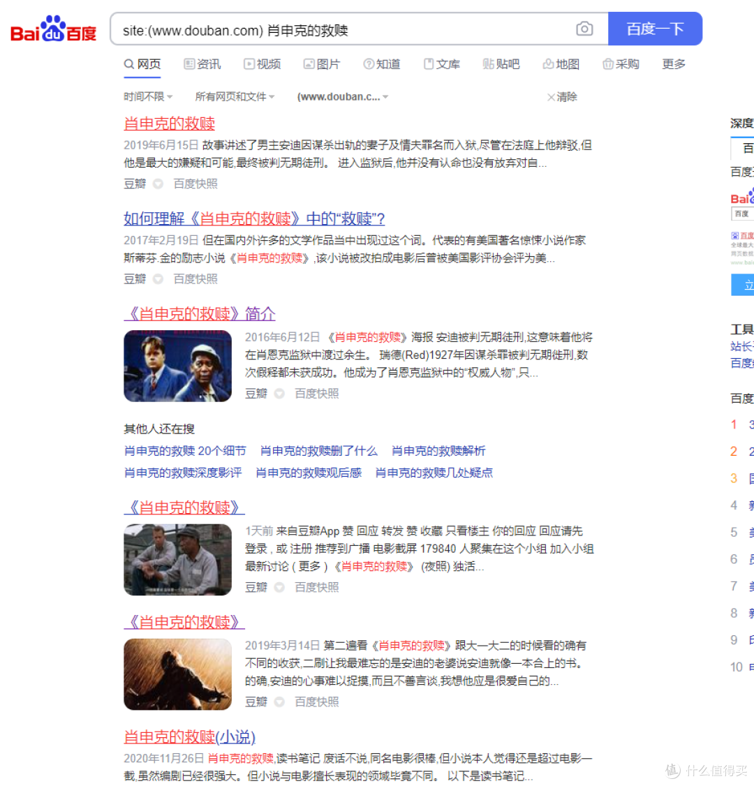Screen dimensions: 754x786
Task: Open the 图片 tab
Action: point(322,64)
